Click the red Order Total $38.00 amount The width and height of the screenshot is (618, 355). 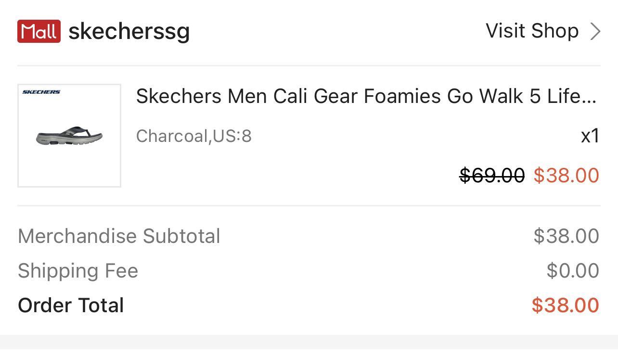pos(566,305)
